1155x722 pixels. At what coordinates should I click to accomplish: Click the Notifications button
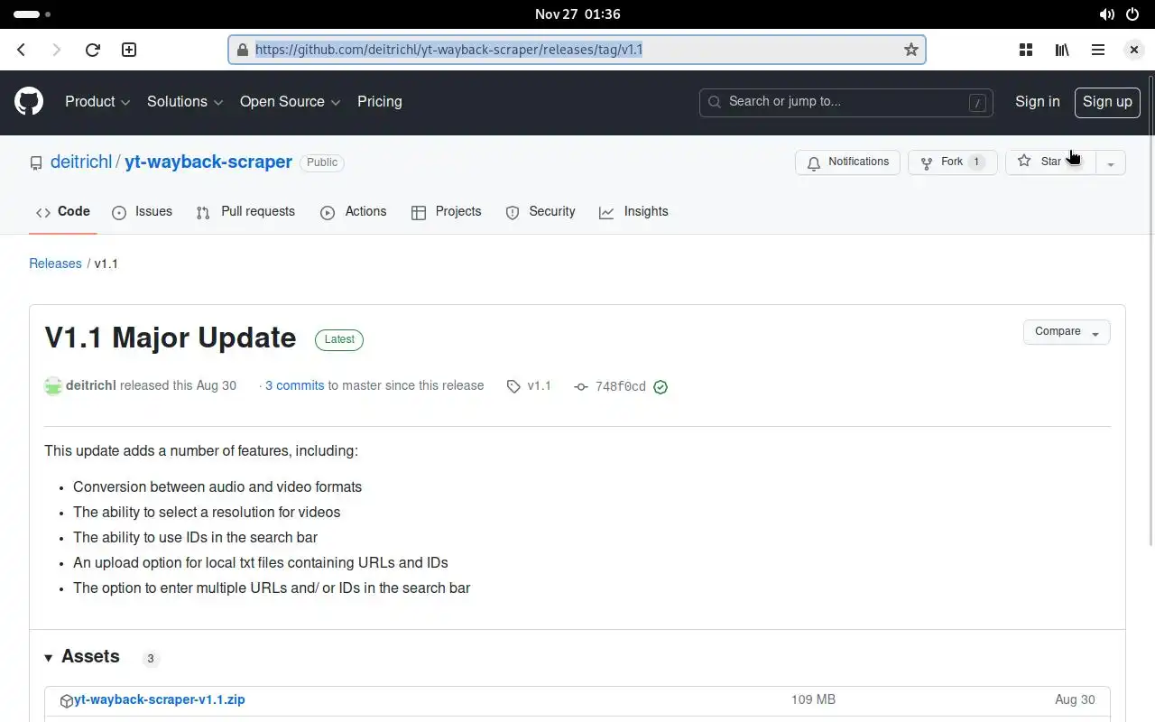pos(847,162)
